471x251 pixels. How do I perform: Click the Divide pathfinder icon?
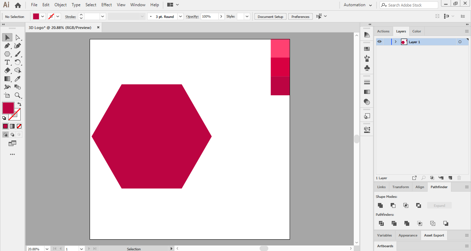[381, 223]
